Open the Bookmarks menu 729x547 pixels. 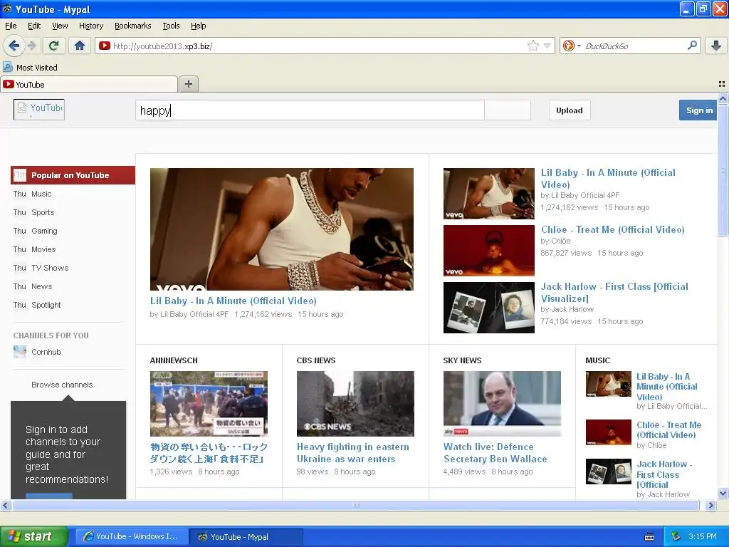coord(132,26)
